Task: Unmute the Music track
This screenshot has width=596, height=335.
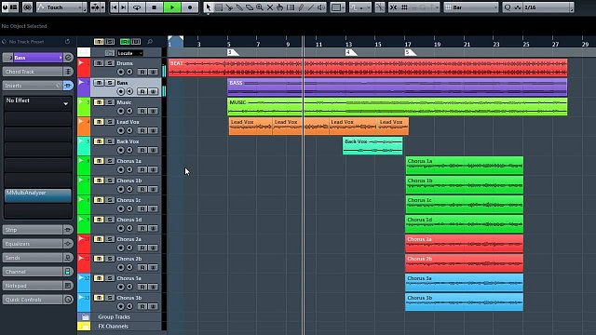Action: pos(99,102)
